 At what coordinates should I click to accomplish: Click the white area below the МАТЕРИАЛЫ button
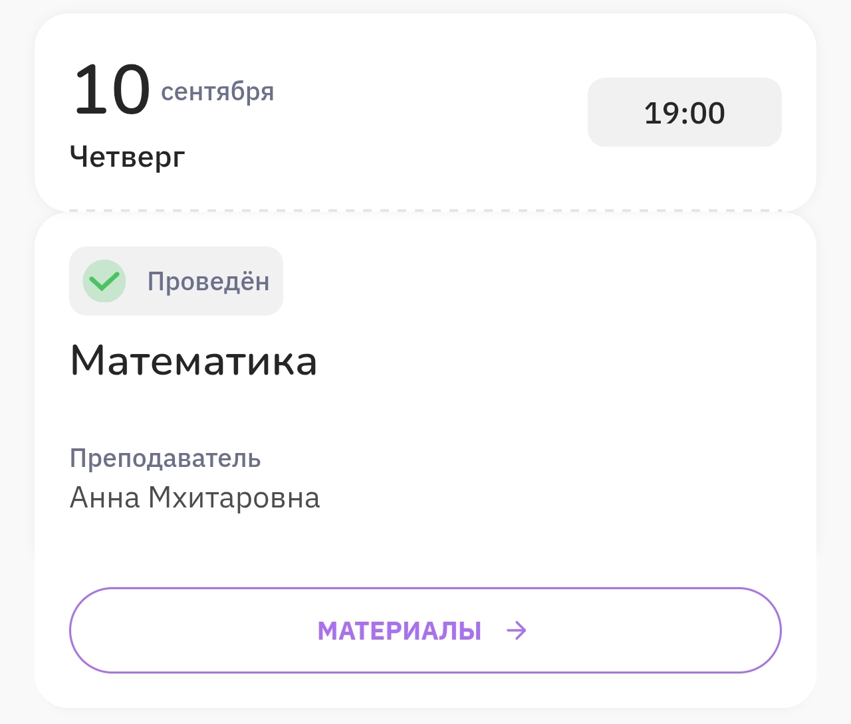pyautogui.click(x=425, y=689)
